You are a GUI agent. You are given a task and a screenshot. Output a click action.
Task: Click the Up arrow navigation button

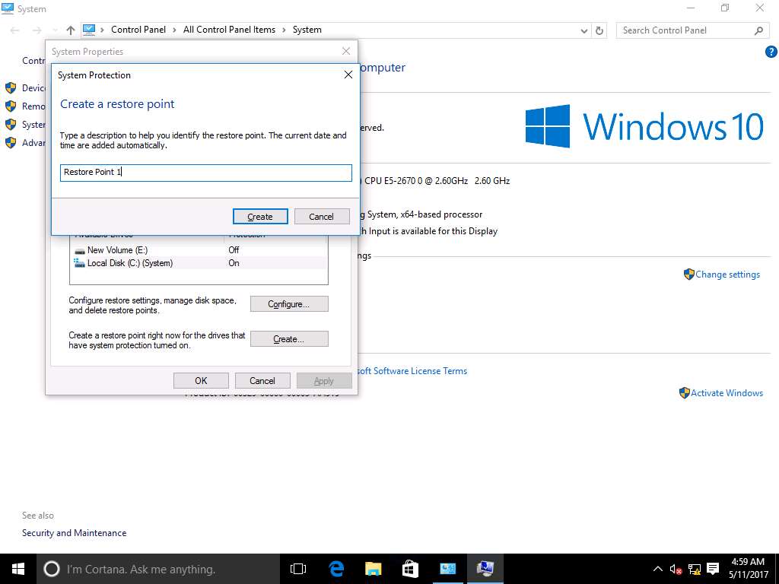pos(71,30)
